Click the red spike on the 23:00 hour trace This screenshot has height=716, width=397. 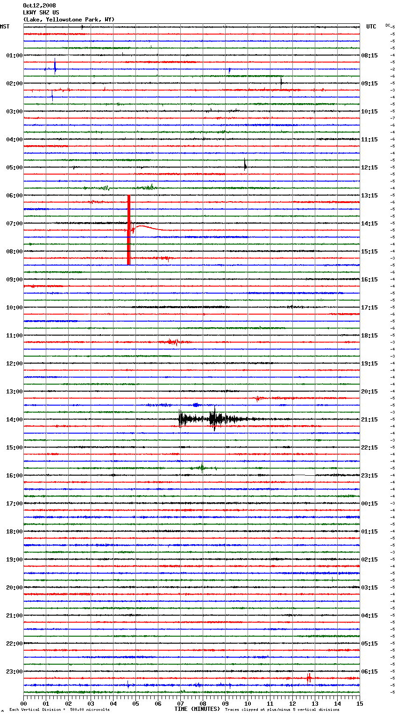[309, 678]
